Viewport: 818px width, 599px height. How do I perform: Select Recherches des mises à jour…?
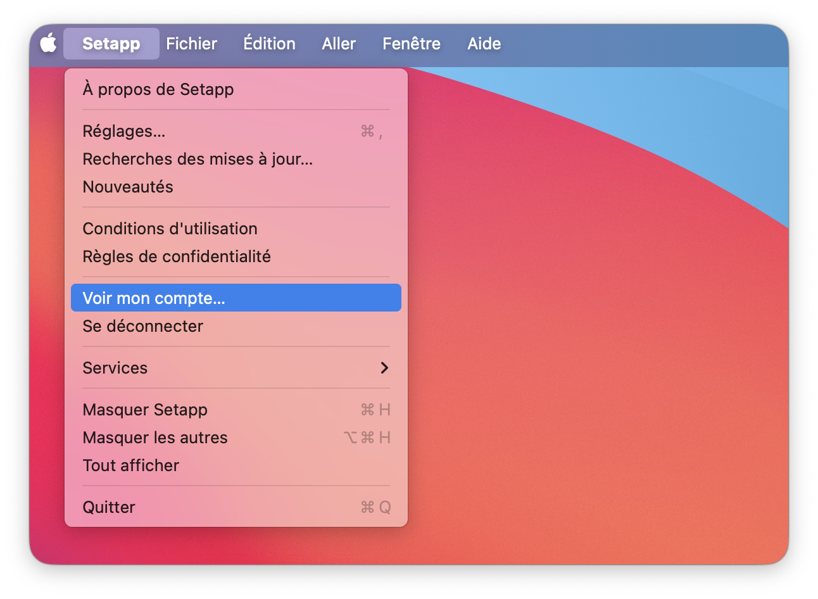(x=236, y=159)
